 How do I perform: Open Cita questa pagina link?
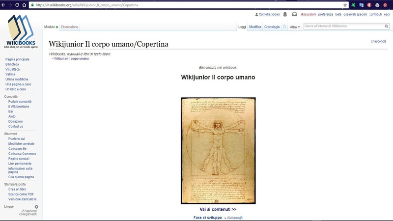coord(21,177)
